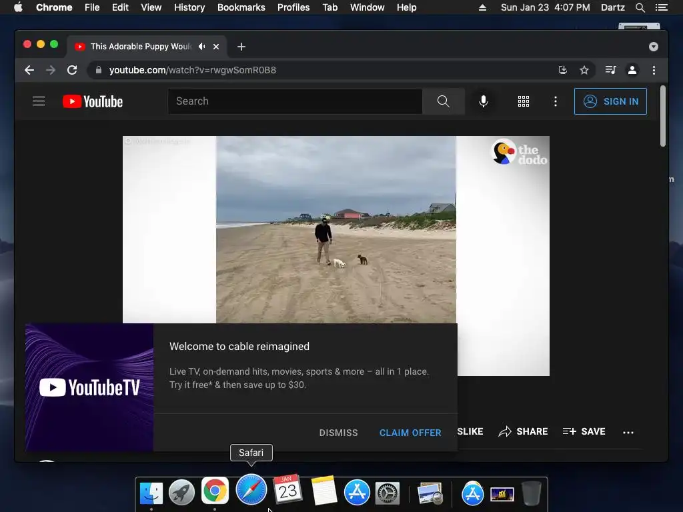
Task: Open the File menu
Action: (x=92, y=7)
